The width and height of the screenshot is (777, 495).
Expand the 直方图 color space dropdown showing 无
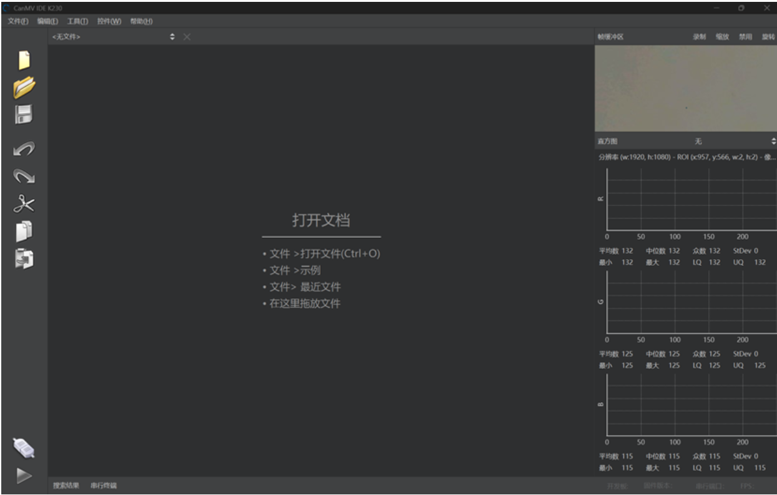(736, 142)
